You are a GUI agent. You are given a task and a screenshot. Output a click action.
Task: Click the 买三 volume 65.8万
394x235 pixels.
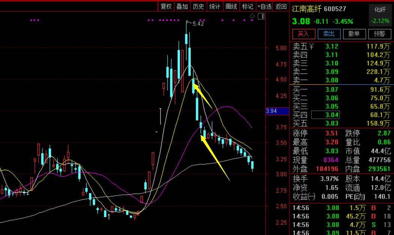[380, 107]
